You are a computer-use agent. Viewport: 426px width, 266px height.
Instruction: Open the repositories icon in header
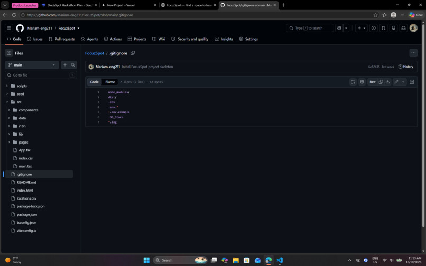pyautogui.click(x=393, y=28)
